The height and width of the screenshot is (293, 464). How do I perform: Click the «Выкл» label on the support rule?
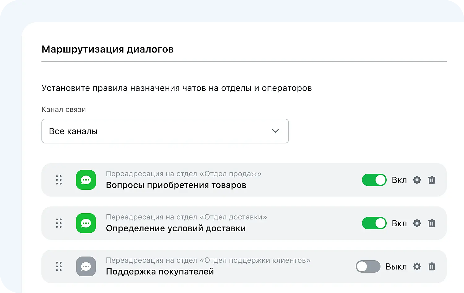(396, 266)
